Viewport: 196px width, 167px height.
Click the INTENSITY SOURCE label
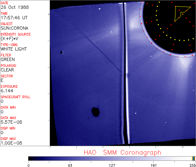16,34
